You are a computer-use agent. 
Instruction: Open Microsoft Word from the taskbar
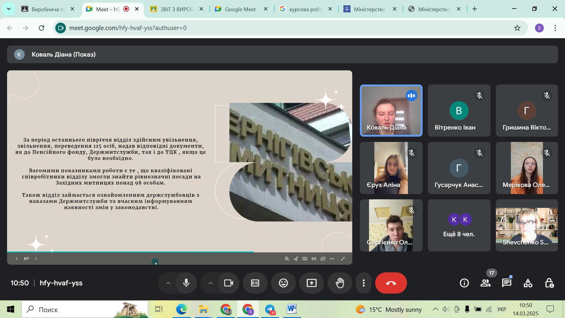(x=292, y=309)
